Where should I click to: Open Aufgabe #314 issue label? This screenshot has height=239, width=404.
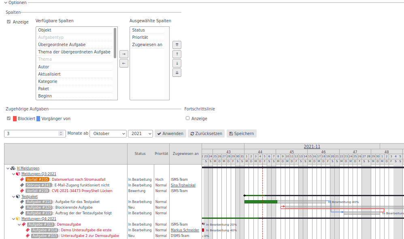click(45, 230)
